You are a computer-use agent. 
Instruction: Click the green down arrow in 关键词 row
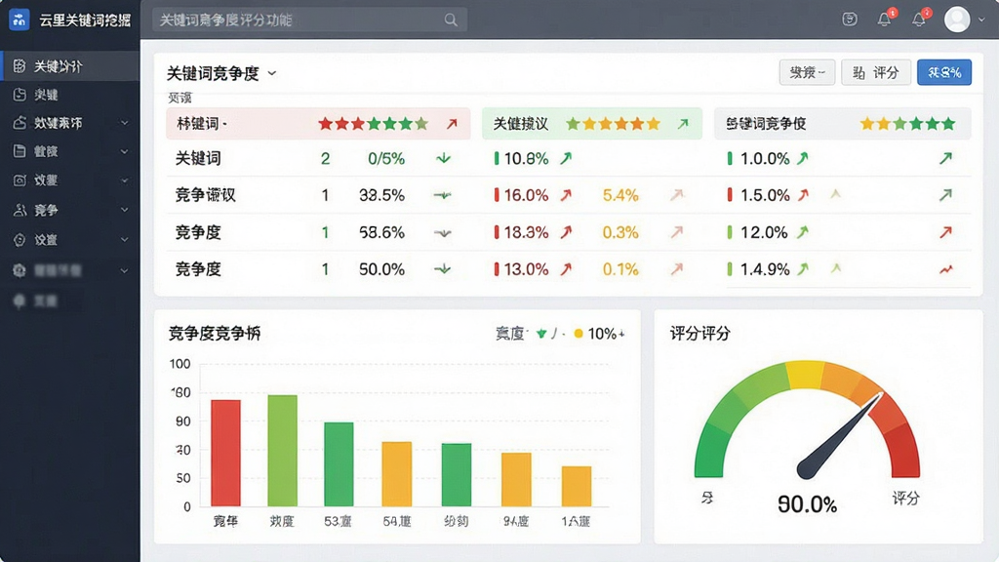pos(444,159)
